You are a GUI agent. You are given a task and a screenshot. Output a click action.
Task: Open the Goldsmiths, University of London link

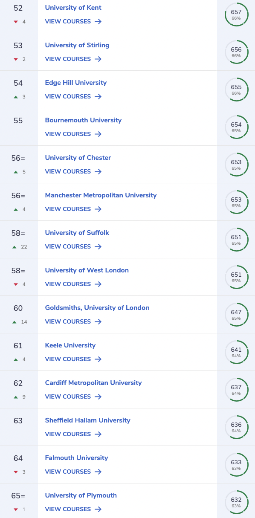click(x=97, y=308)
